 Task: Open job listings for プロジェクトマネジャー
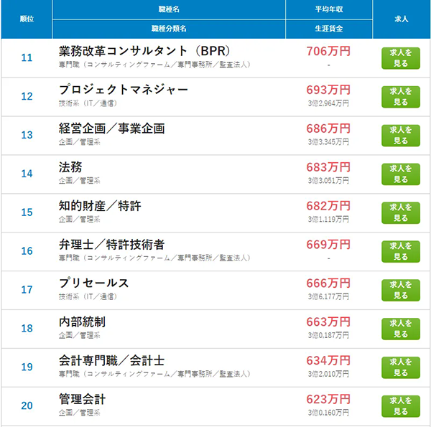click(x=401, y=97)
